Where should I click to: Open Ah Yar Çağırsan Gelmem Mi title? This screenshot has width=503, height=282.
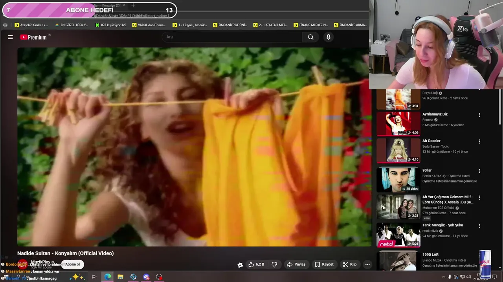click(448, 199)
